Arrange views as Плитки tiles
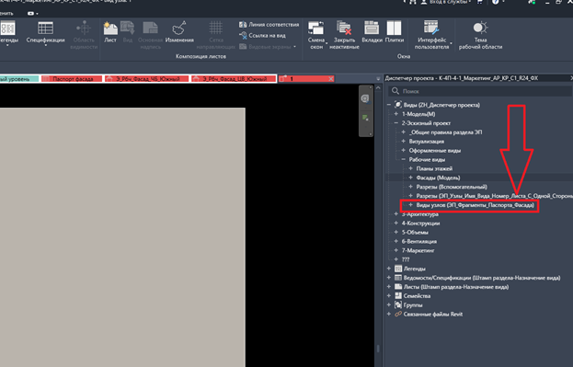Viewport: 573px width, 367px height. click(x=395, y=32)
